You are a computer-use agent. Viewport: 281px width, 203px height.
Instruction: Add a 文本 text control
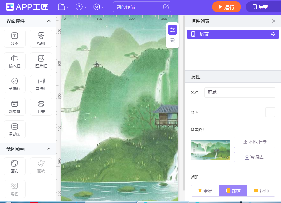click(15, 39)
